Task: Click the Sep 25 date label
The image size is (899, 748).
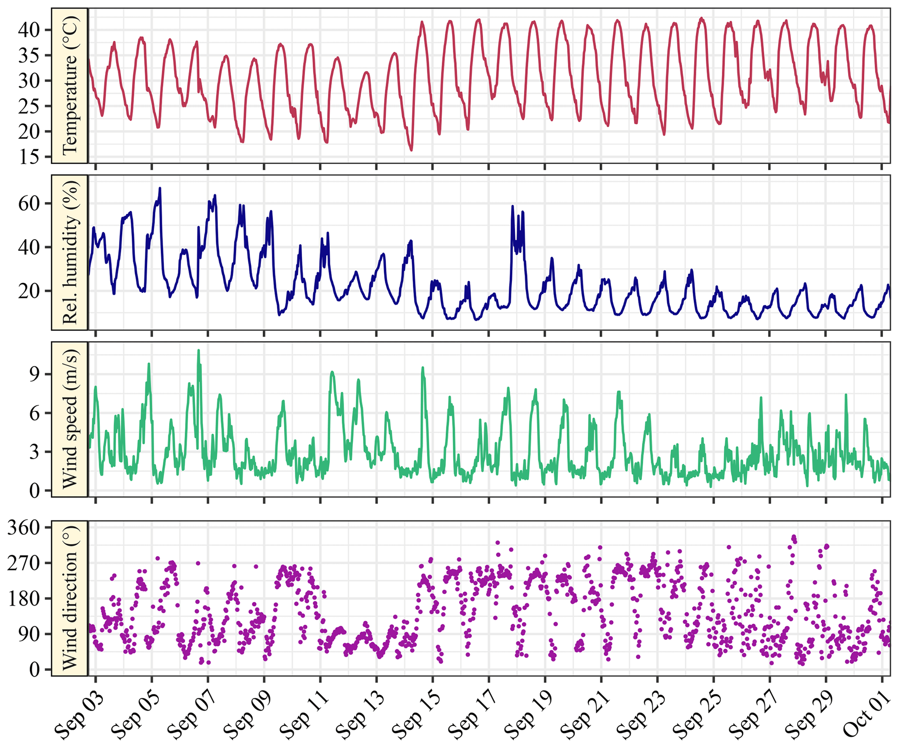Action: tap(697, 714)
